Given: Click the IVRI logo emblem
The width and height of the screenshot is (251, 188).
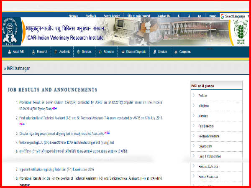Looking at the screenshot, I should point(9,32).
